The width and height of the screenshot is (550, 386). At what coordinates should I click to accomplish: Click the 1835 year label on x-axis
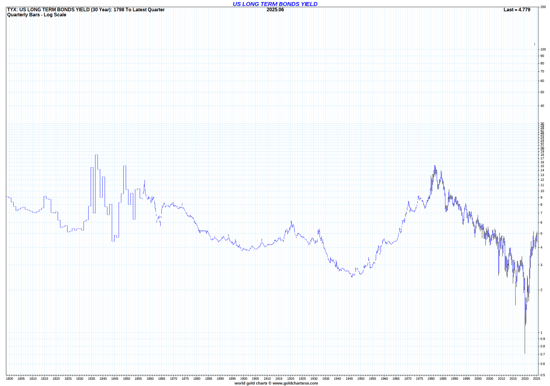tap(92, 379)
